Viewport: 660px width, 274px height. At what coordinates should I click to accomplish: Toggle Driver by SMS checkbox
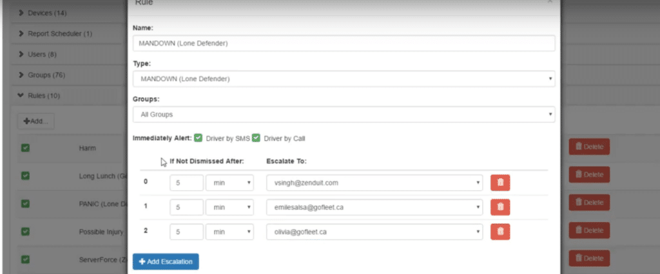point(199,138)
